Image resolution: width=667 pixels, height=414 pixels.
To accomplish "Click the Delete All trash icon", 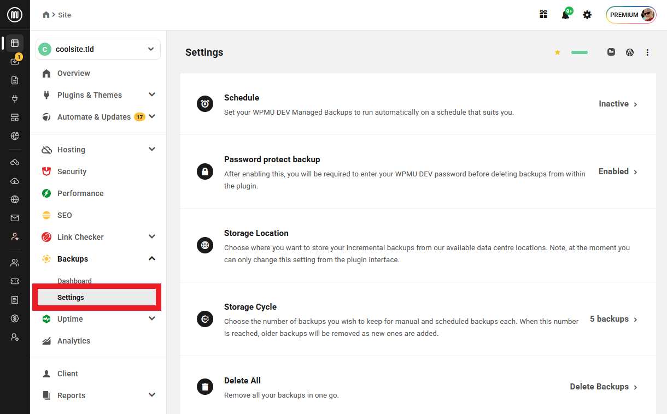I will tap(205, 387).
